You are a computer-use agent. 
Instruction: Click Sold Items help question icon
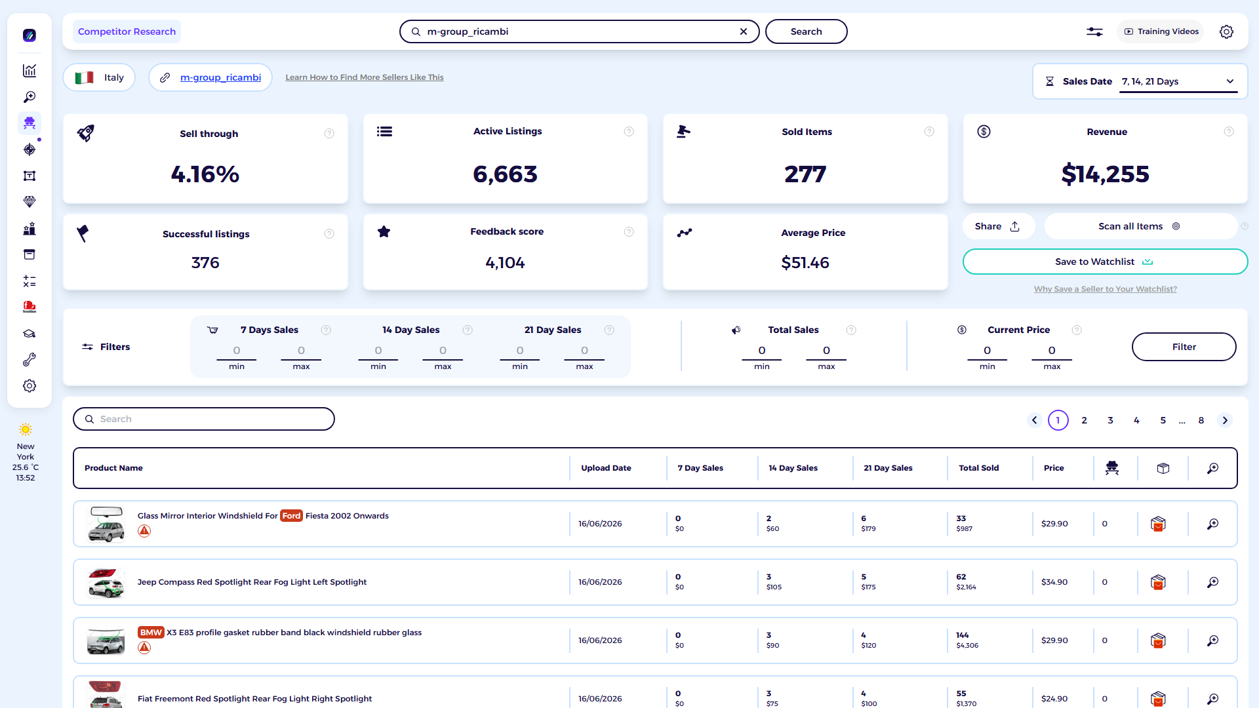tap(929, 132)
